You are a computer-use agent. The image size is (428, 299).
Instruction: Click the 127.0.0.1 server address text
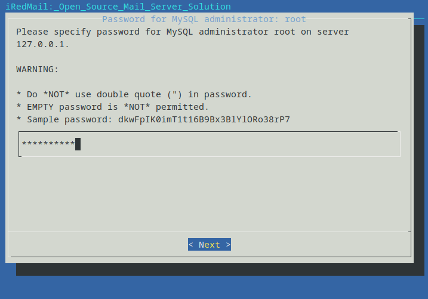(42, 44)
